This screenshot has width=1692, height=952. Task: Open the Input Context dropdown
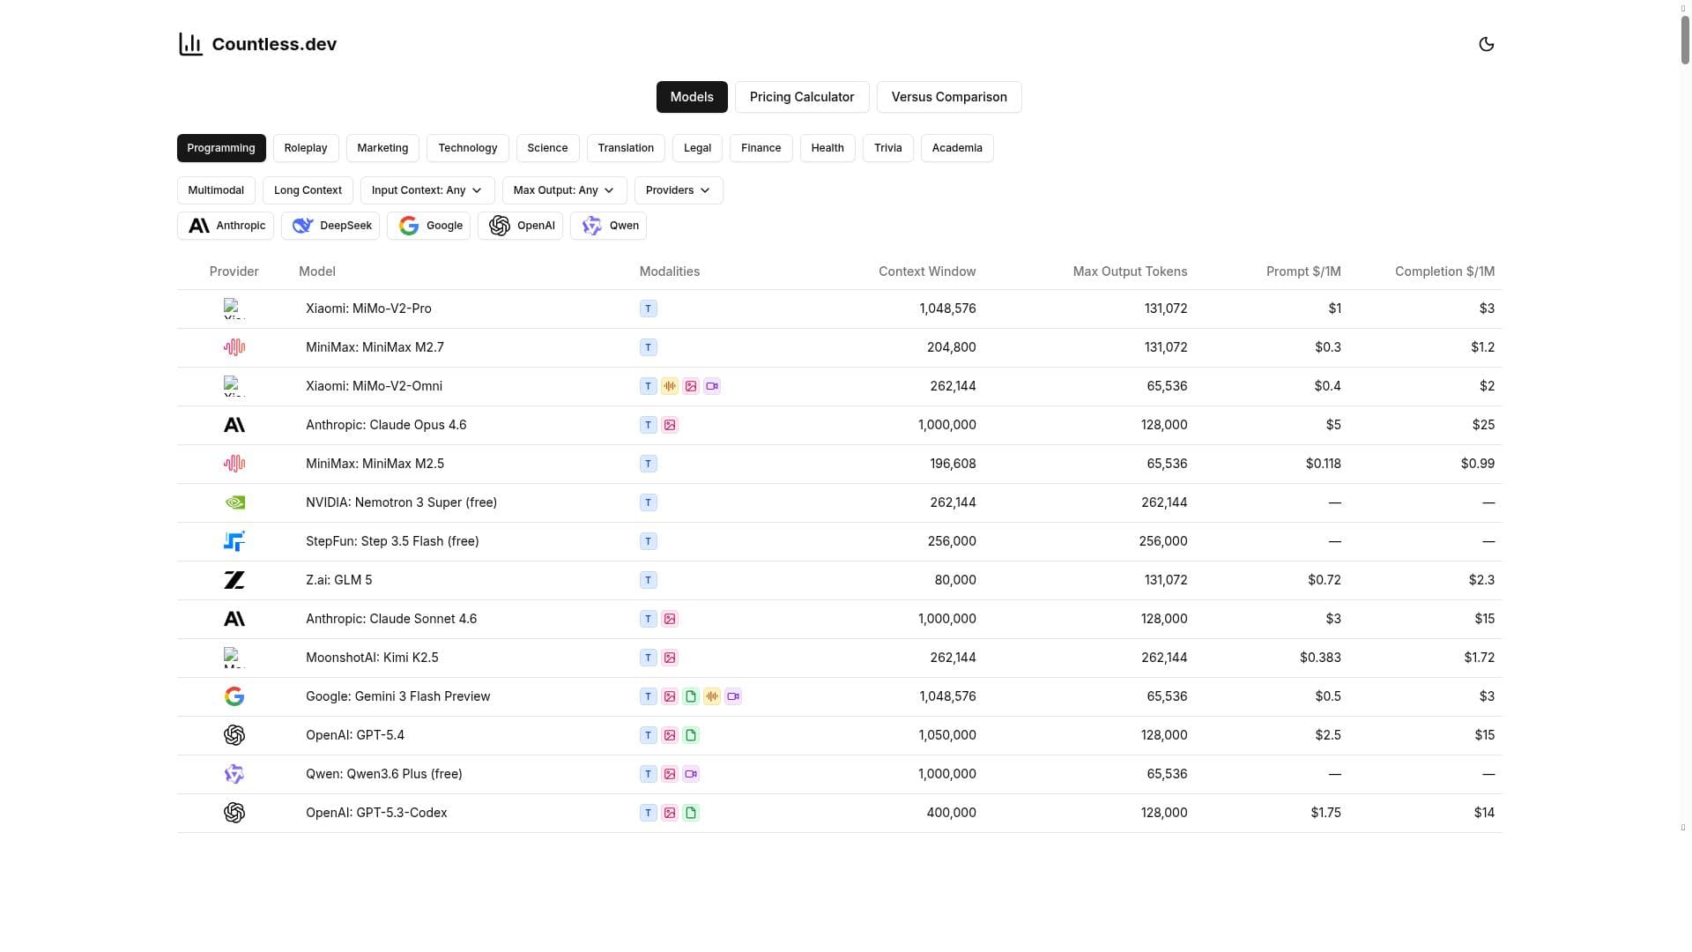[427, 190]
